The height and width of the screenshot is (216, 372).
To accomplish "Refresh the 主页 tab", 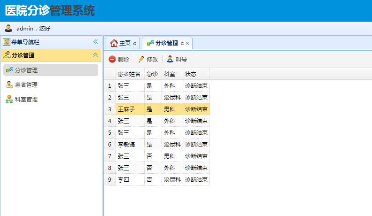I will click(135, 43).
